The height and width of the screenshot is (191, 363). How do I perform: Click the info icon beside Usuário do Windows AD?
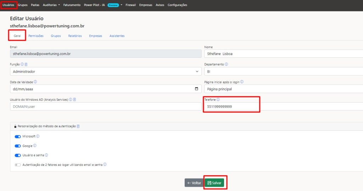71,100
